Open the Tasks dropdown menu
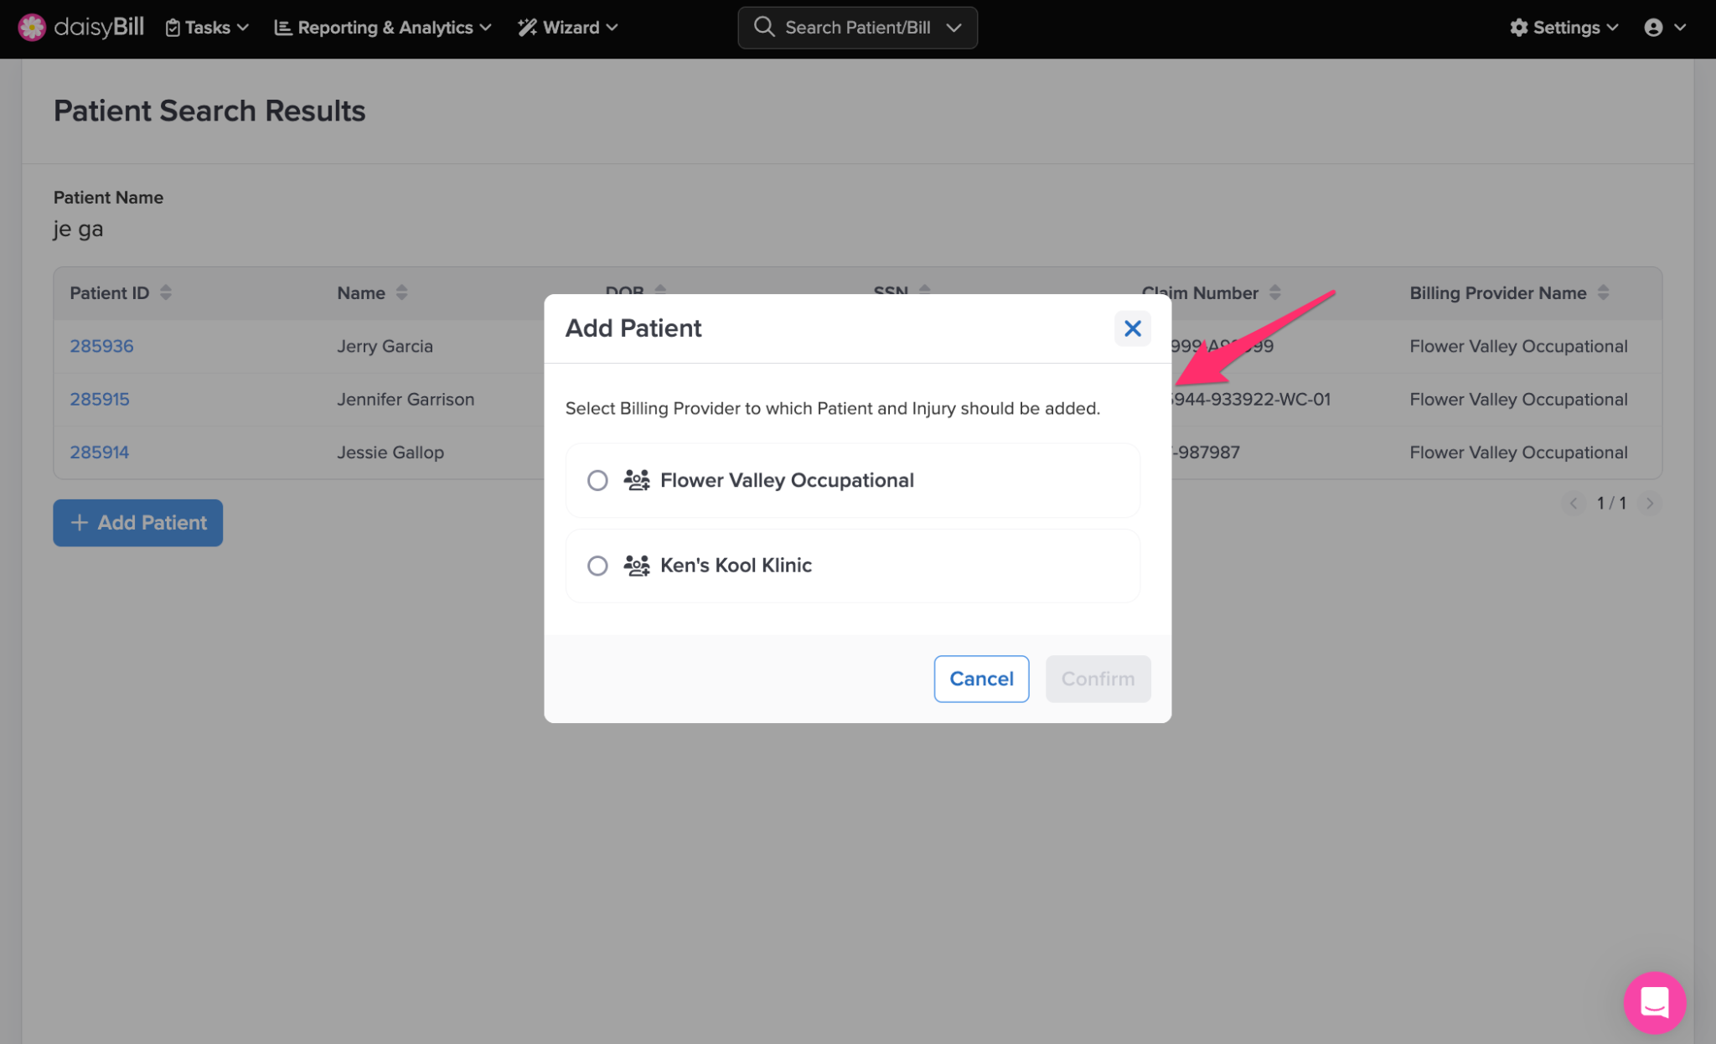This screenshot has height=1044, width=1716. pos(207,28)
